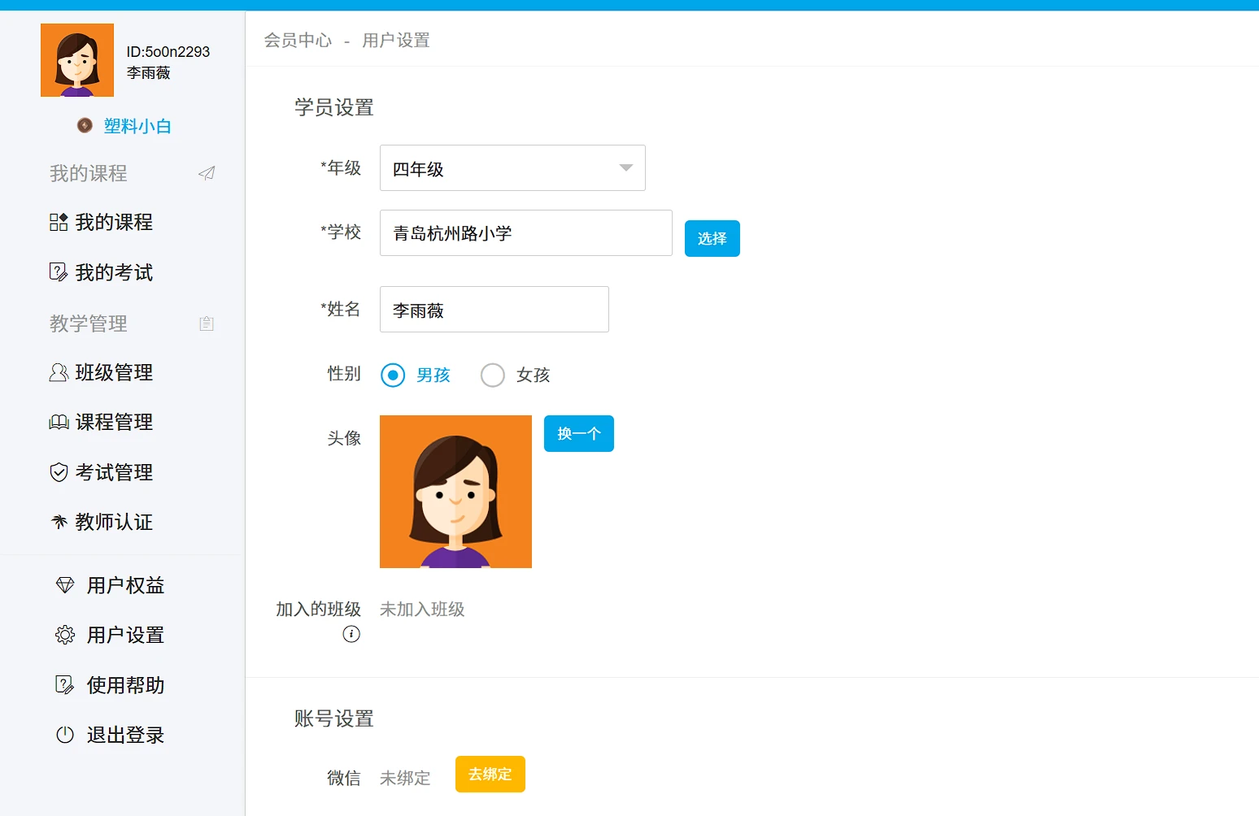Click the 去绑定 WeChat button
1259x816 pixels.
coord(490,774)
